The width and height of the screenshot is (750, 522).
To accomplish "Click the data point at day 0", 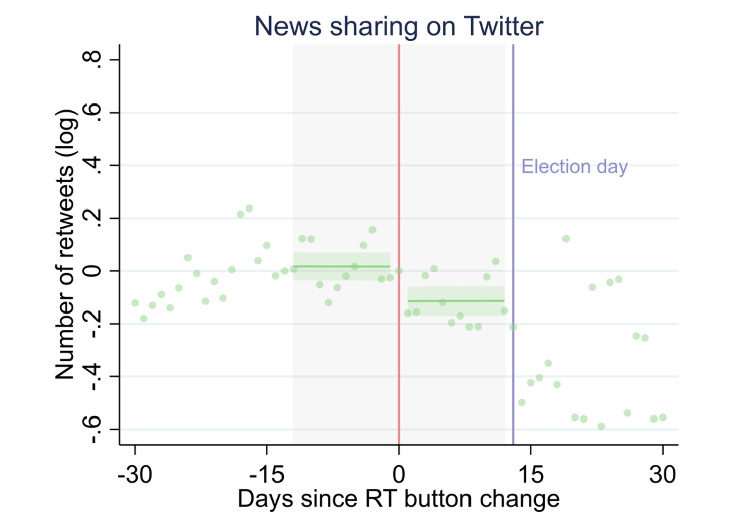I will pyautogui.click(x=399, y=271).
